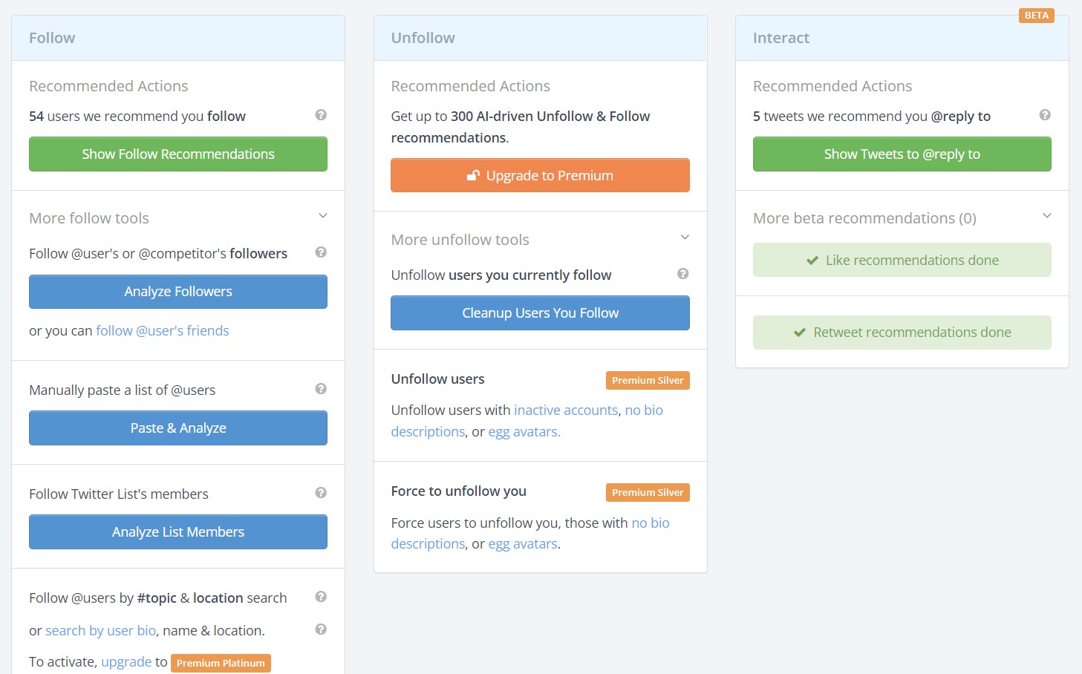
Task: Open the search by user bio link
Action: [x=101, y=631]
